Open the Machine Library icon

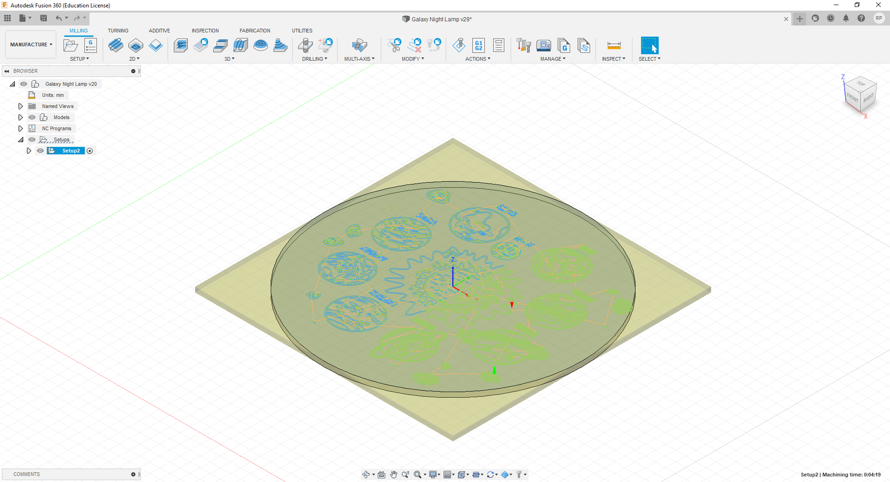click(x=544, y=45)
